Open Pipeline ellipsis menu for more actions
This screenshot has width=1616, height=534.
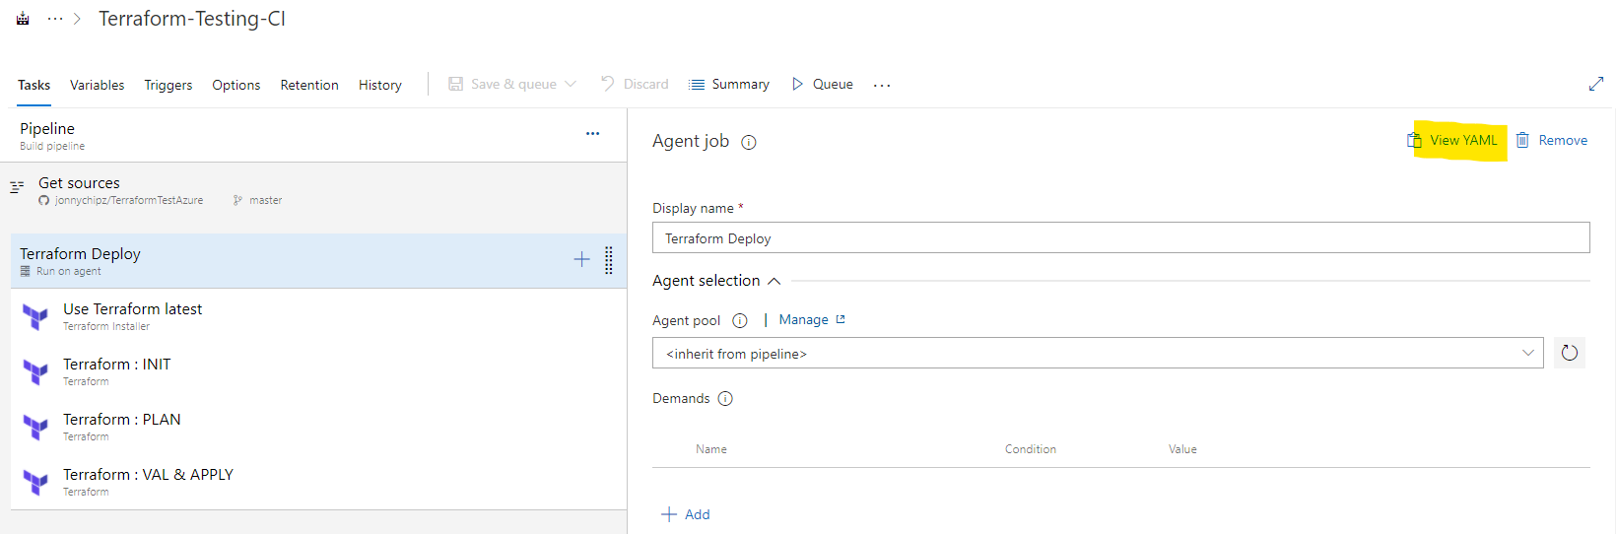point(592,133)
